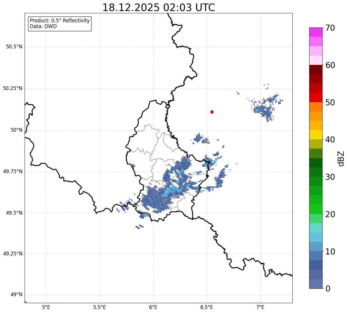
Task: Pick the bright green swatch just above 20 dBZ
Action: 316,209
